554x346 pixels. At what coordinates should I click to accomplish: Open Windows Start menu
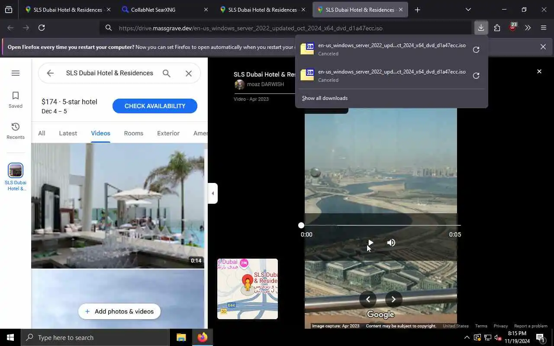click(x=10, y=337)
